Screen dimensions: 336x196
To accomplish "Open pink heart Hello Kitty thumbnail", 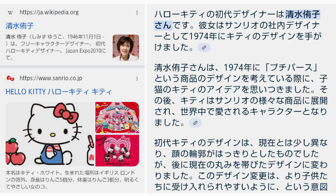I will coord(117,150).
